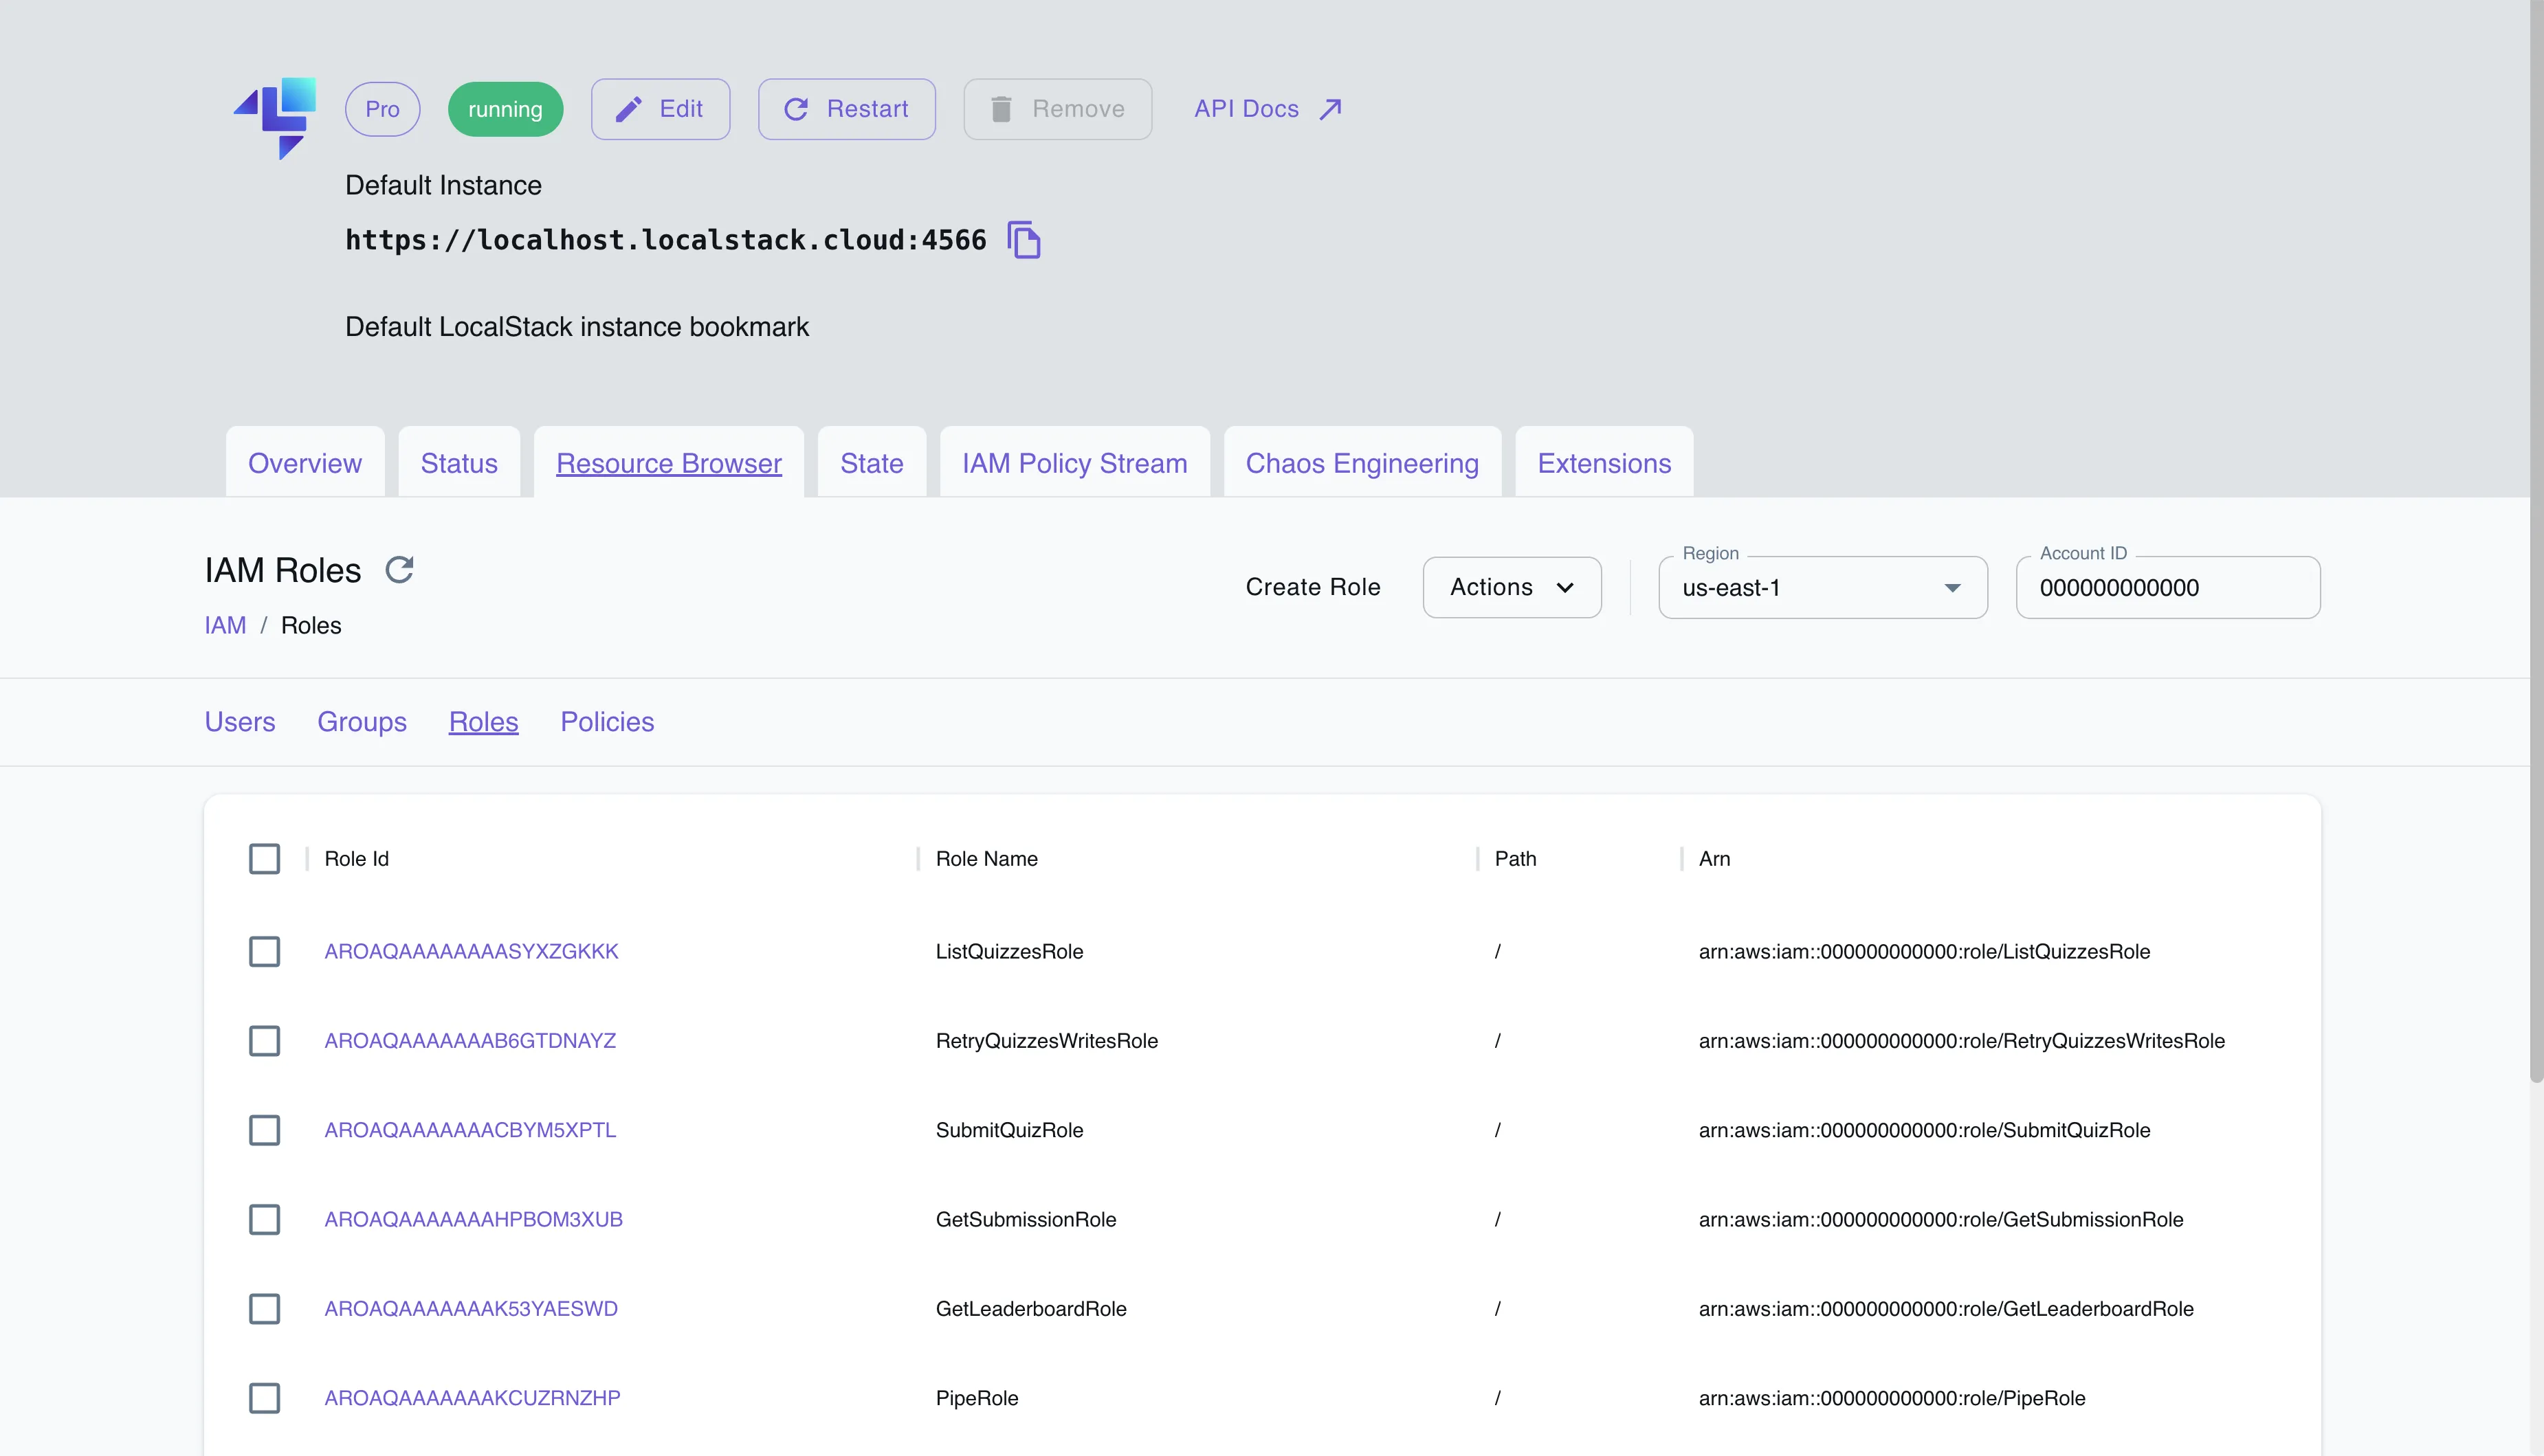This screenshot has width=2544, height=1456.
Task: Restart the instance using the restart icon
Action: pos(795,109)
